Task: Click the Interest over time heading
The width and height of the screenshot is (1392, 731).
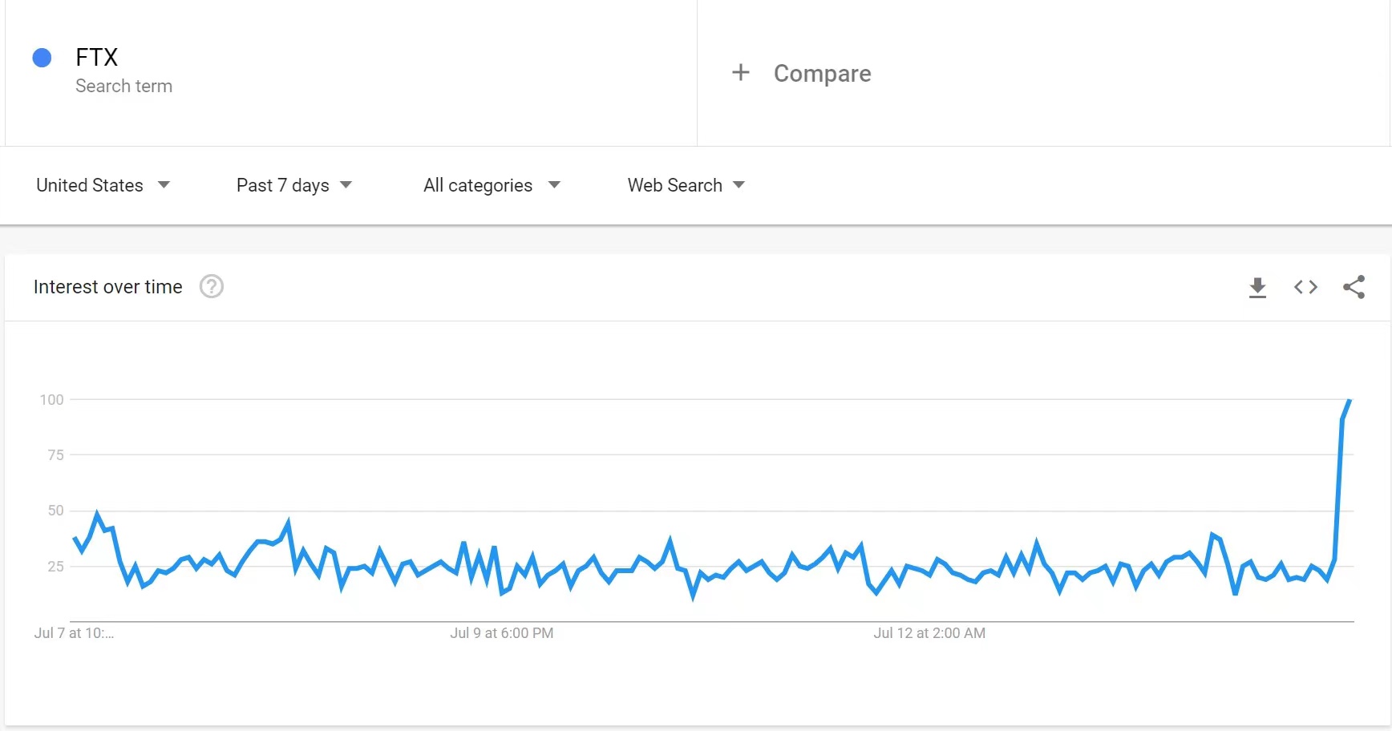Action: click(x=108, y=287)
